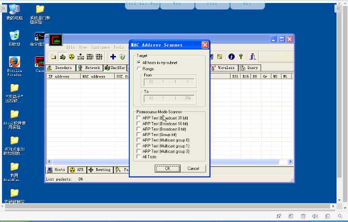Click the Gr column header
Image resolution: width=348 pixels, height=222 pixels.
point(265,76)
